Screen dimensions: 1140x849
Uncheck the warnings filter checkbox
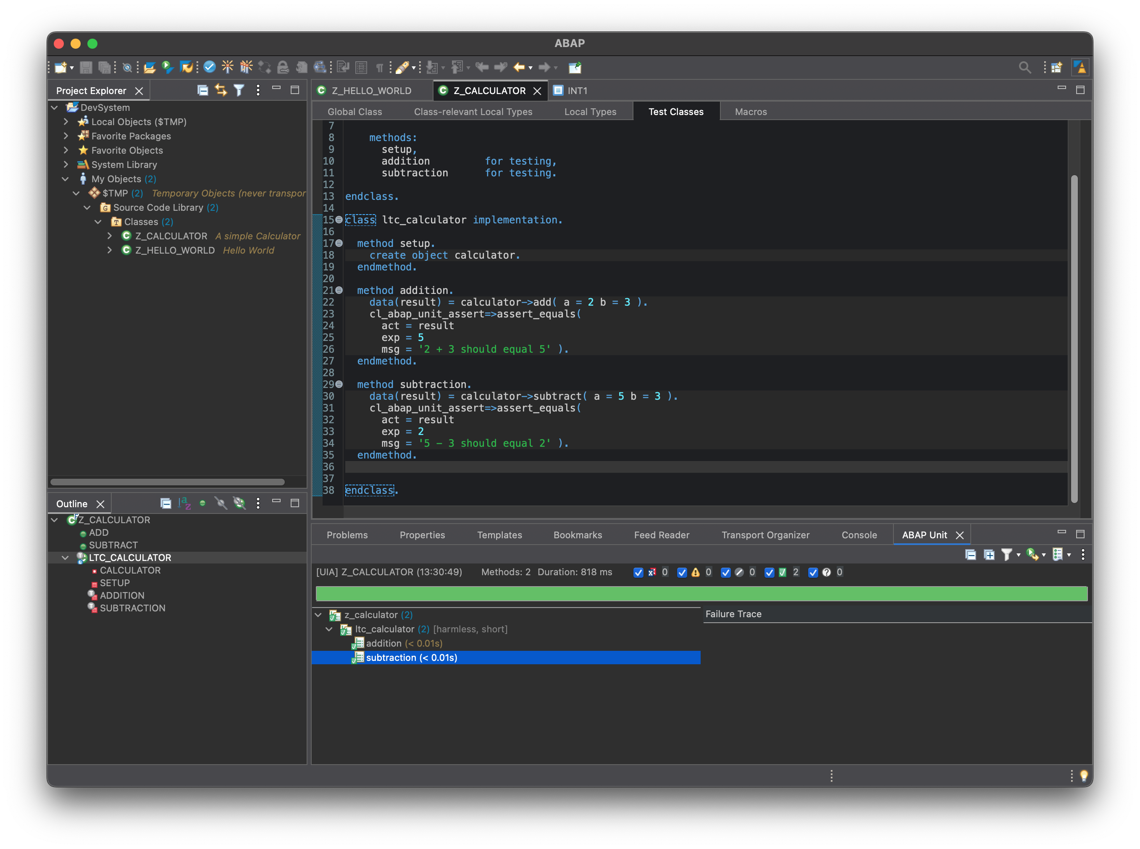[x=682, y=573]
